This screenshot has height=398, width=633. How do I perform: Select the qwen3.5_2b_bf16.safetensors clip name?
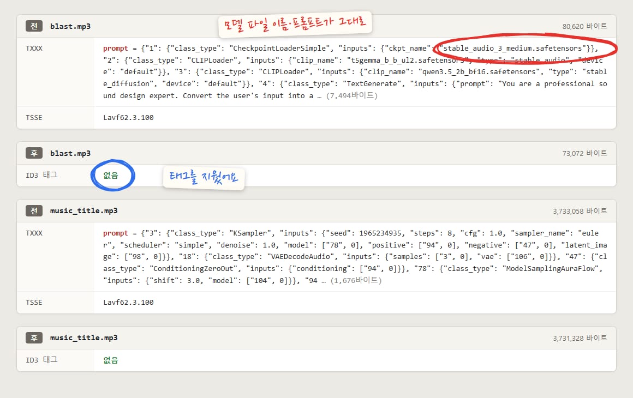coord(479,72)
